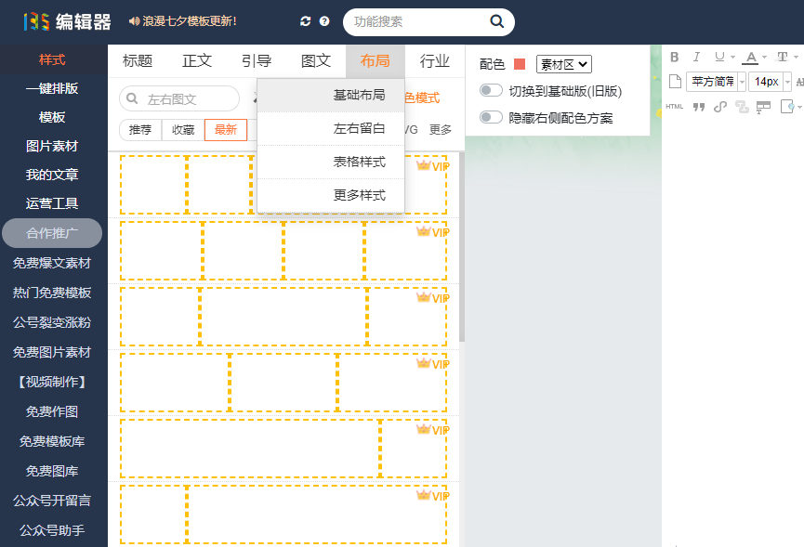The image size is (804, 547).
Task: Select the four-equal-column layout template
Action: pos(283,251)
